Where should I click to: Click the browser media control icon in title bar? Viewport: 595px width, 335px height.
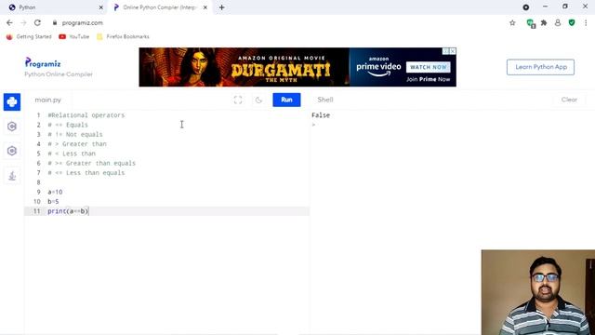point(526,7)
